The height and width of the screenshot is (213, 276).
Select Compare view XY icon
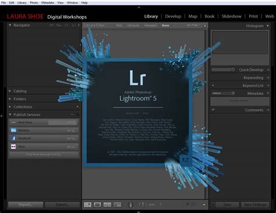pos(107,204)
